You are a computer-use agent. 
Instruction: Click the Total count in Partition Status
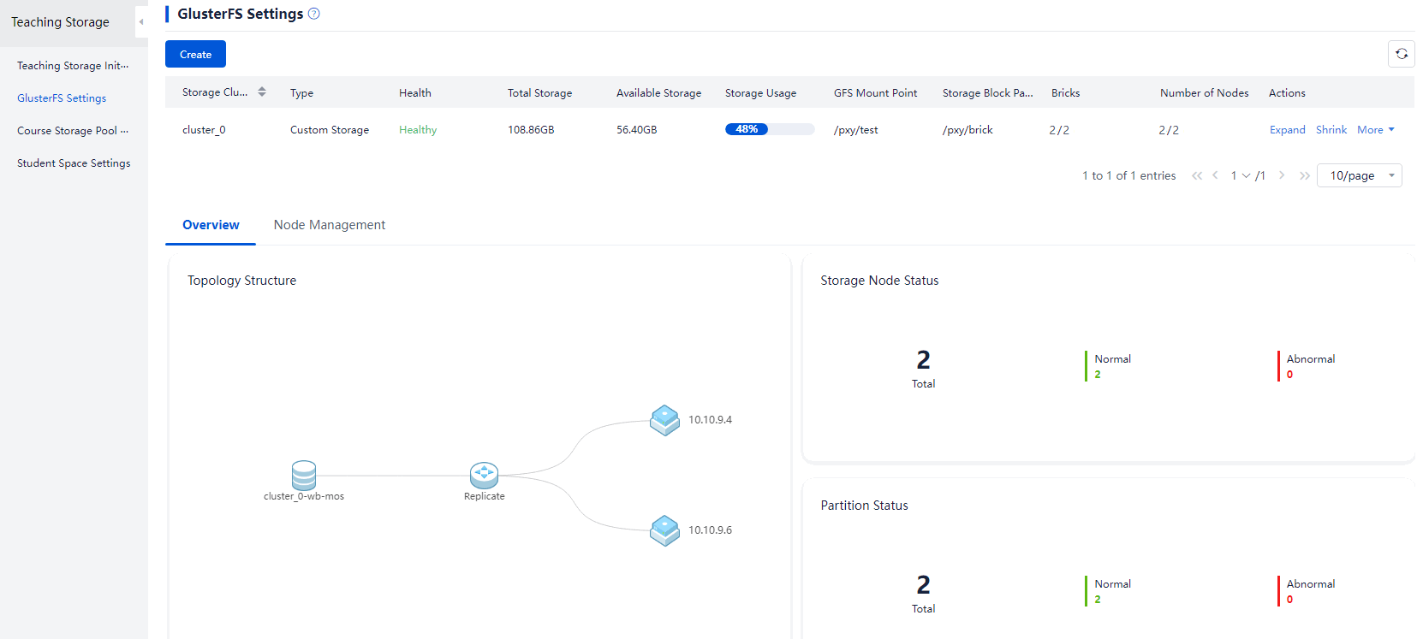click(923, 585)
